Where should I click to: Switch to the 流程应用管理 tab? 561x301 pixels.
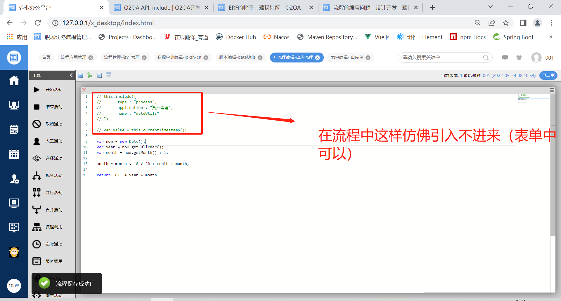(73, 58)
